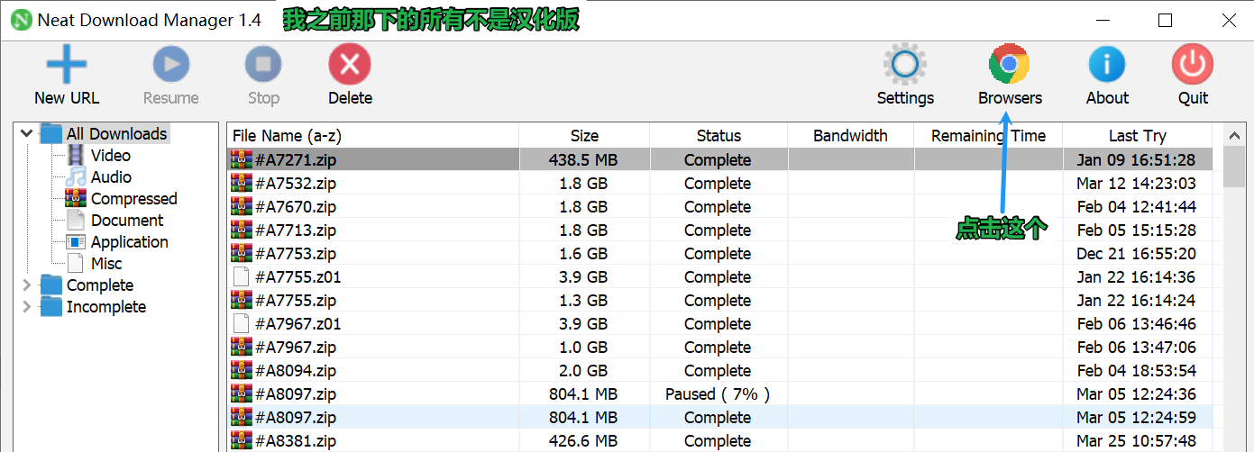Expand the Complete tree node
This screenshot has height=452, width=1254.
(x=26, y=285)
